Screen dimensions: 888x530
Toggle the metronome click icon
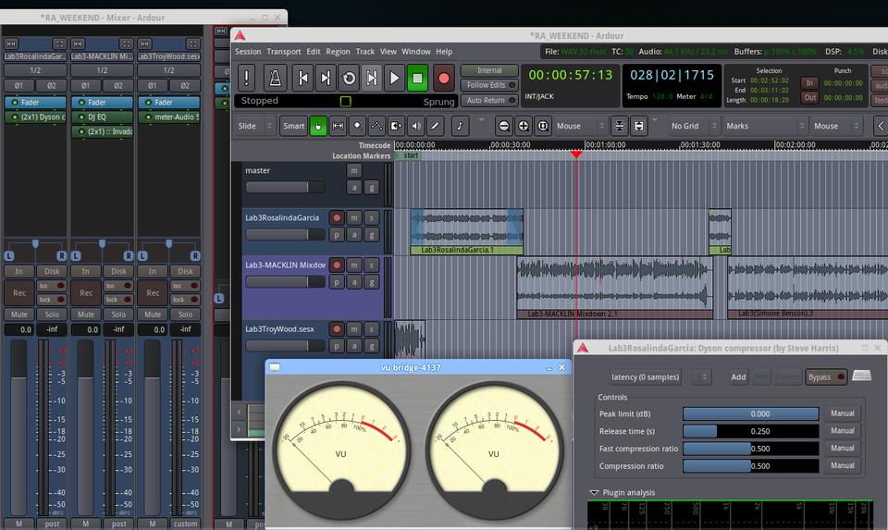point(275,79)
